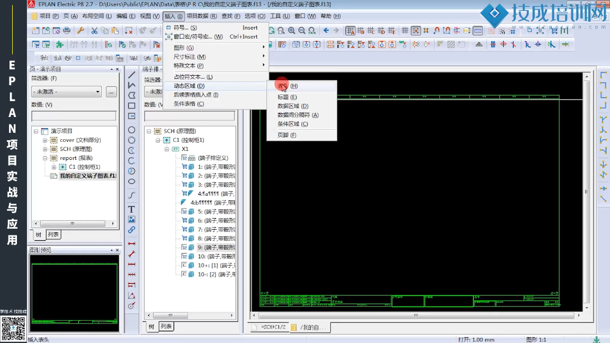
Task: Select the polyline drawing tool
Action: (131, 85)
